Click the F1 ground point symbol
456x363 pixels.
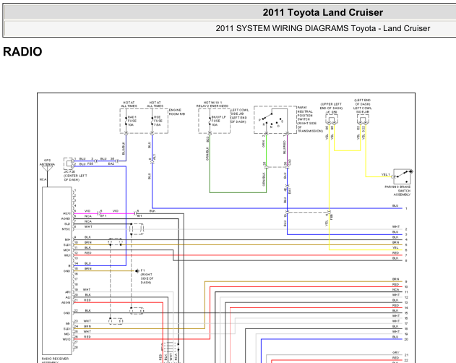click(x=137, y=271)
